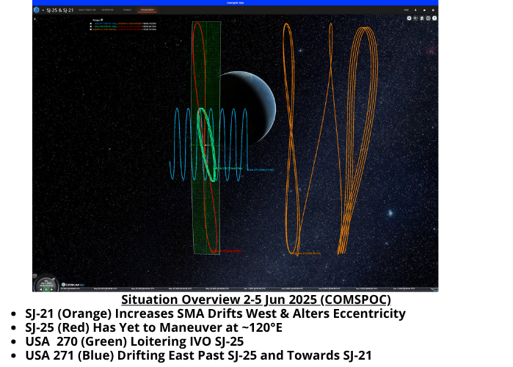
Task: Click the rightmost viewer toolbar icon
Action: point(434,18)
